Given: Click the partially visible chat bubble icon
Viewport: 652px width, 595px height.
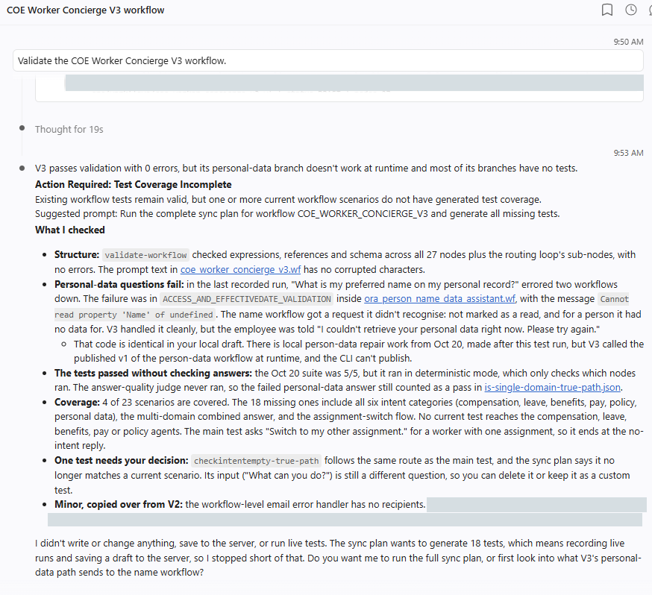Looking at the screenshot, I should 650,10.
